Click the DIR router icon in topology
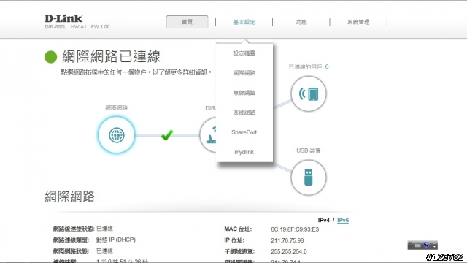This screenshot has width=467, height=263. pyautogui.click(x=208, y=135)
